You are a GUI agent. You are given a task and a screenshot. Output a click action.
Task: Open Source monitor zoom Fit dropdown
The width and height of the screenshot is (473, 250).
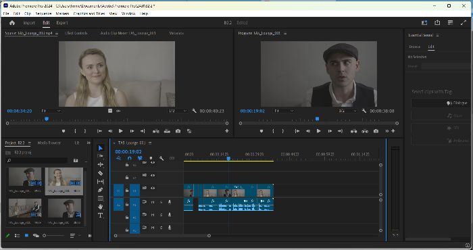point(51,111)
